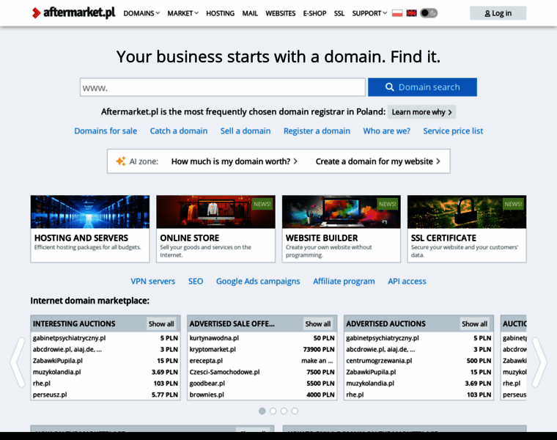Select third carousel pagination dot
This screenshot has width=557, height=440.
pos(284,411)
